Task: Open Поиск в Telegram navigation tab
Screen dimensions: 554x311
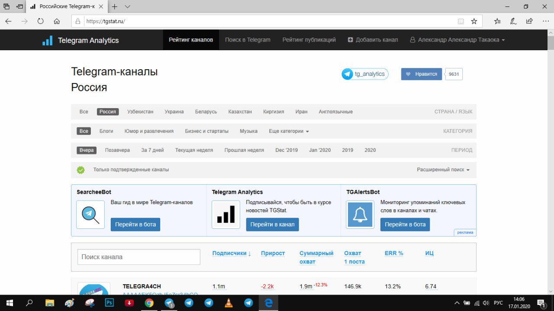Action: click(248, 40)
